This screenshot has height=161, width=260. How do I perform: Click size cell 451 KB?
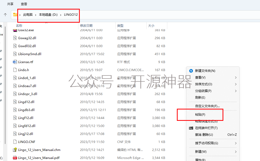point(160,54)
